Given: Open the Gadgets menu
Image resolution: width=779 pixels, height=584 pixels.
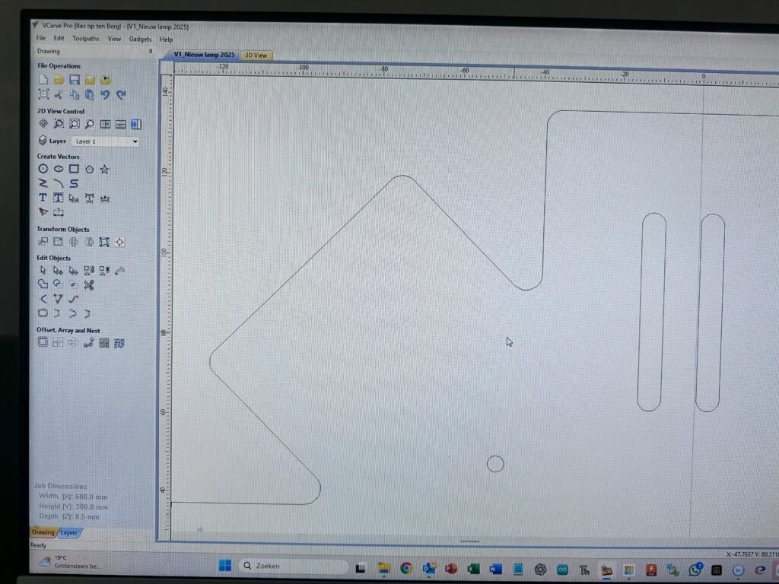Looking at the screenshot, I should pos(140,40).
